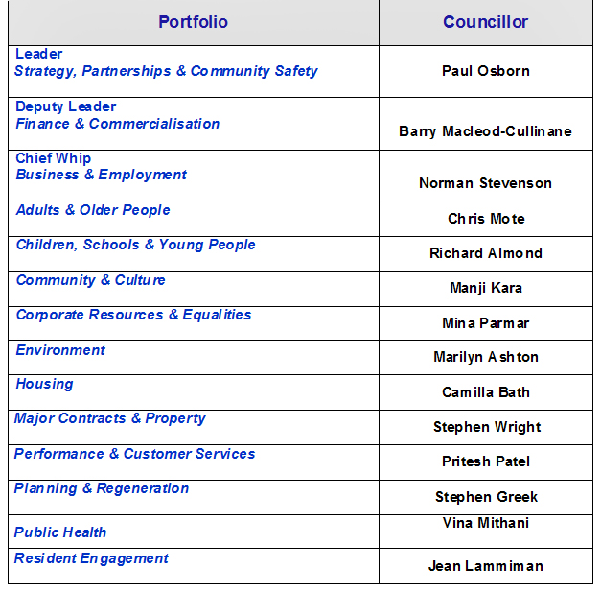Click the Portfolio column header
Viewport: 601px width, 591px height.
[x=193, y=21]
